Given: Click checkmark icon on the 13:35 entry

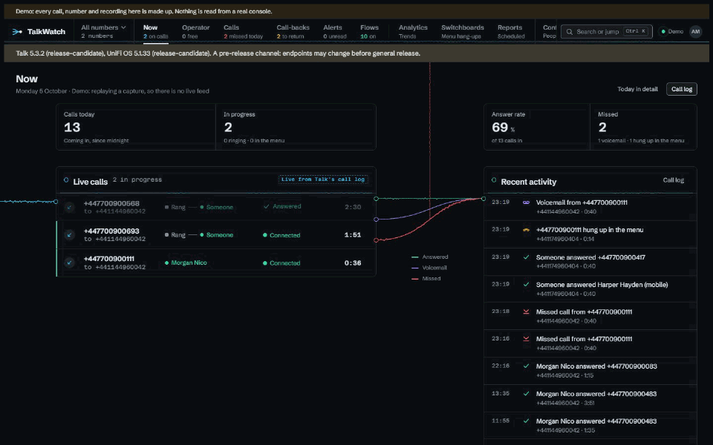Looking at the screenshot, I should (526, 394).
